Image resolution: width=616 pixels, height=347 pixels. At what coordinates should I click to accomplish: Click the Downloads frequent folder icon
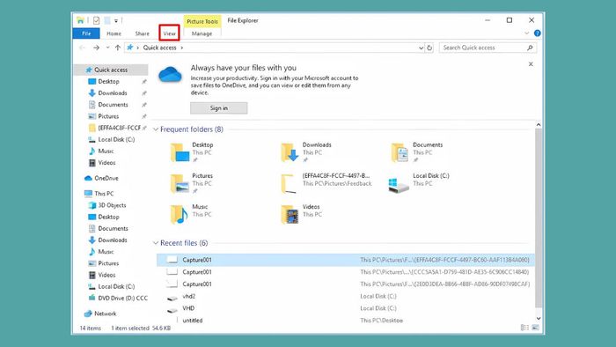point(290,153)
